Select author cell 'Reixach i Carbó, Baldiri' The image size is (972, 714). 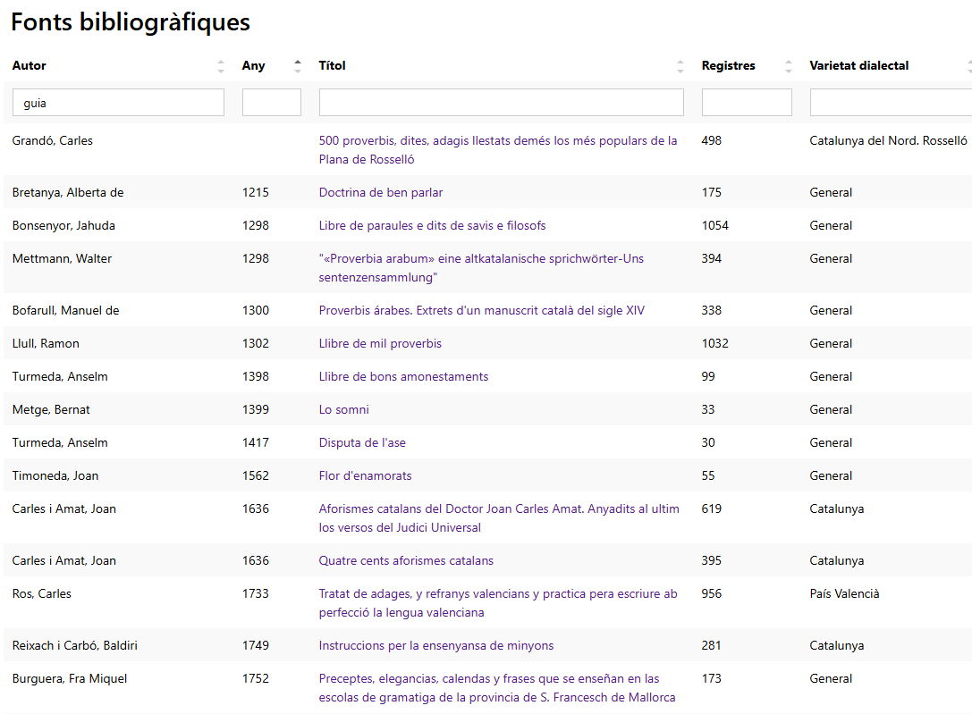pos(74,645)
